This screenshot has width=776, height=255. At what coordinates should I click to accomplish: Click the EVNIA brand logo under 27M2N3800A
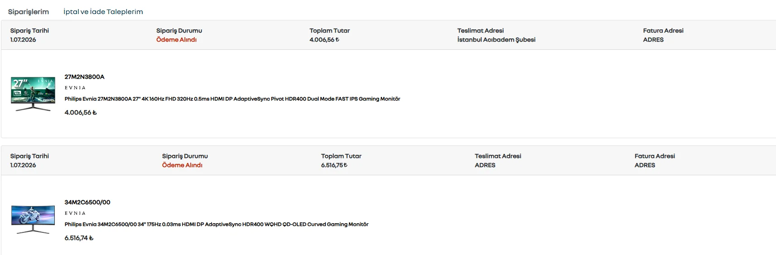[x=75, y=88]
